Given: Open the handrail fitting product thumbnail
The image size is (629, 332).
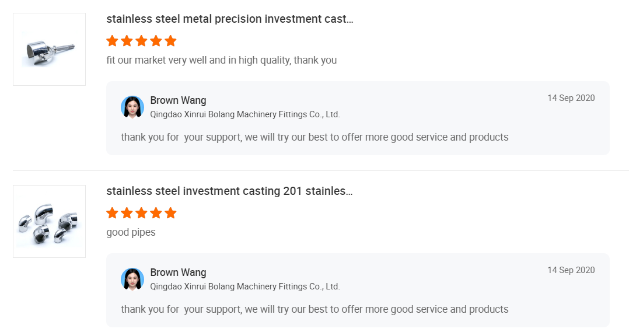Looking at the screenshot, I should click(49, 49).
